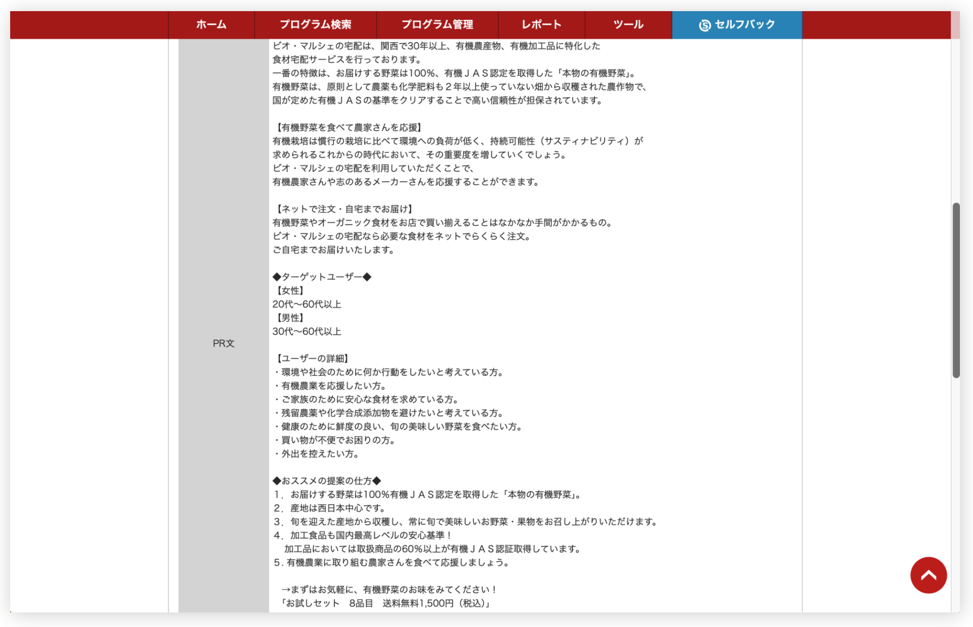Click the 【男性】 label text
The height and width of the screenshot is (627, 973).
[x=290, y=317]
